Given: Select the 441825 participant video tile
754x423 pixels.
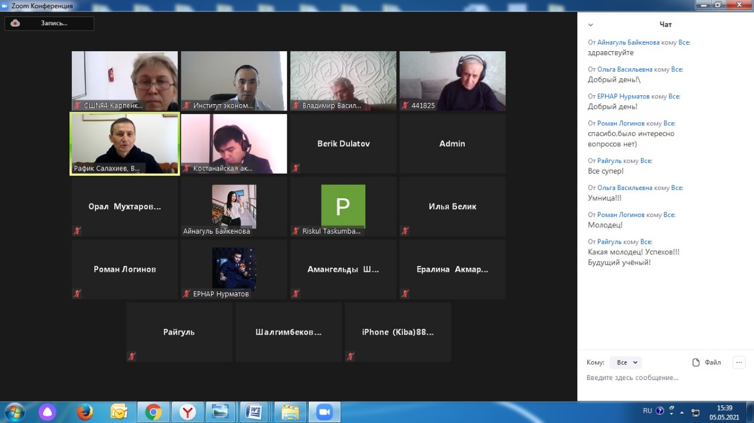Looking at the screenshot, I should click(452, 81).
